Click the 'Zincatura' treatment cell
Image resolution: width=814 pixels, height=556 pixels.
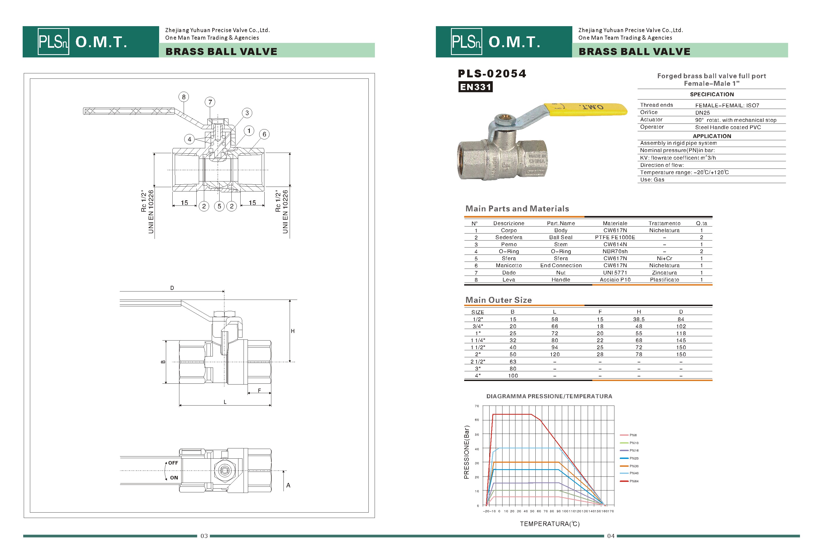coord(664,273)
